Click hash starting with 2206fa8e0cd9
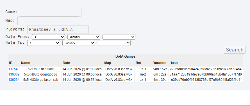The image size is (250, 106). pos(206,69)
